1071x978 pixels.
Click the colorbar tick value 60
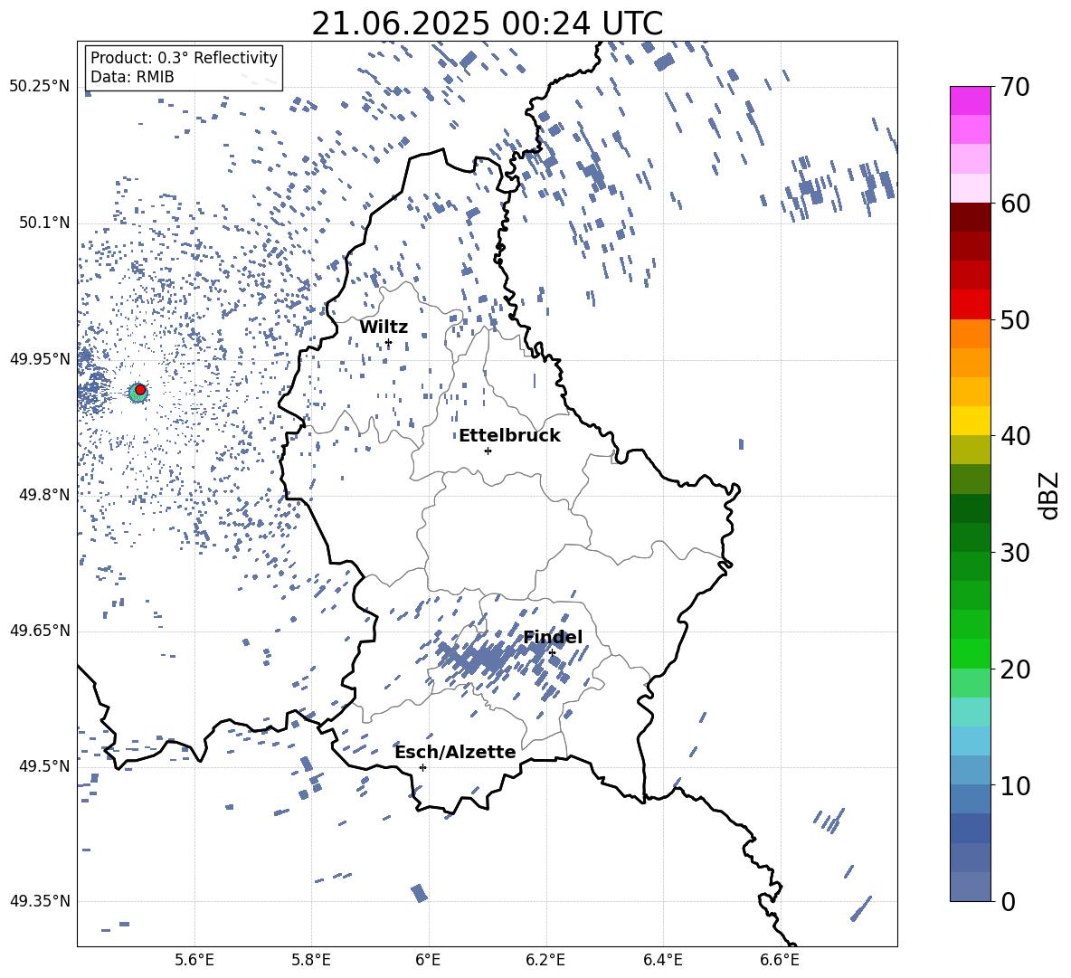point(1015,204)
